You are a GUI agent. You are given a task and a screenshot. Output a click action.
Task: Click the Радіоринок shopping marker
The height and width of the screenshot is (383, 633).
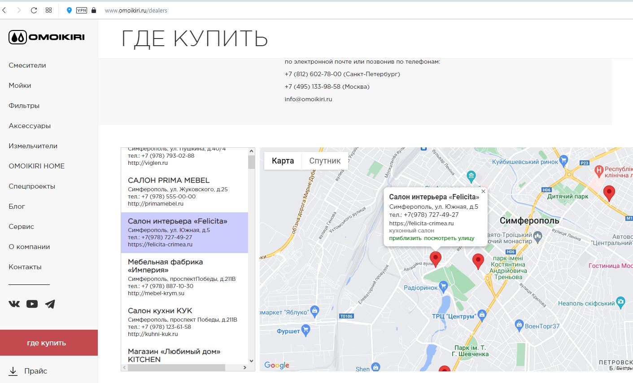point(444,287)
